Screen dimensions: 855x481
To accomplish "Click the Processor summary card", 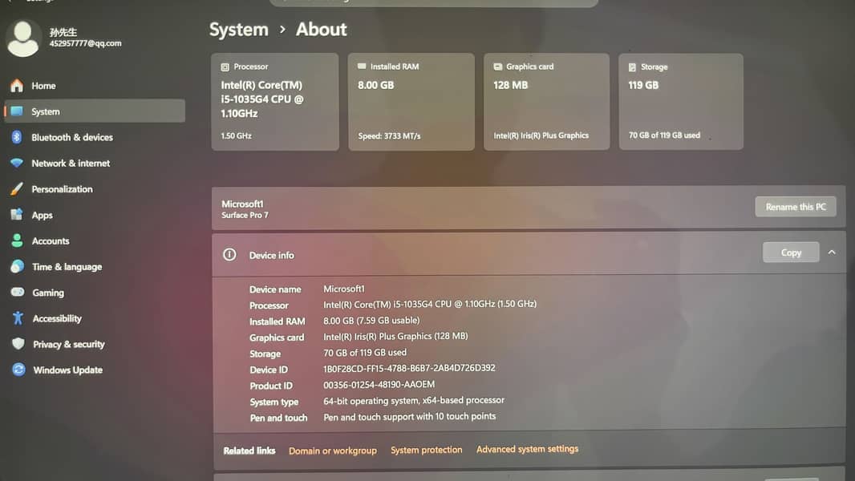I will point(275,101).
